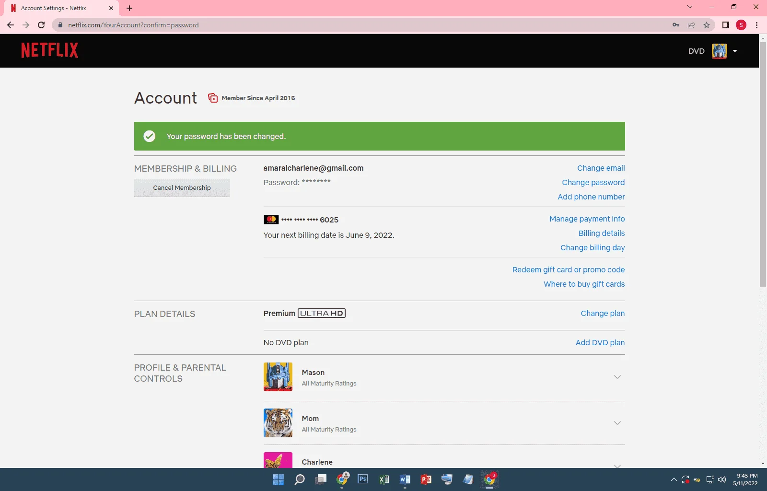
Task: Click the Windows Start button
Action: [x=278, y=479]
